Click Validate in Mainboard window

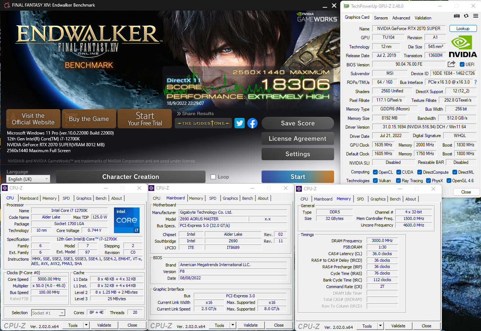[251, 325]
